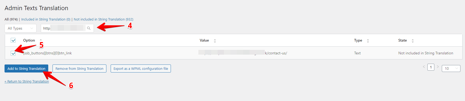Select page number 1

point(431,67)
